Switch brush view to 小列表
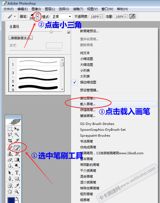 85,71
